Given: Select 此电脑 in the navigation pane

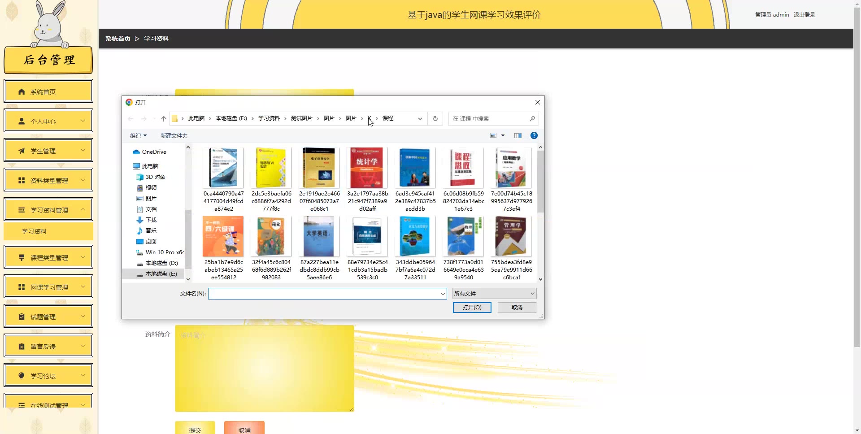Looking at the screenshot, I should click(145, 166).
